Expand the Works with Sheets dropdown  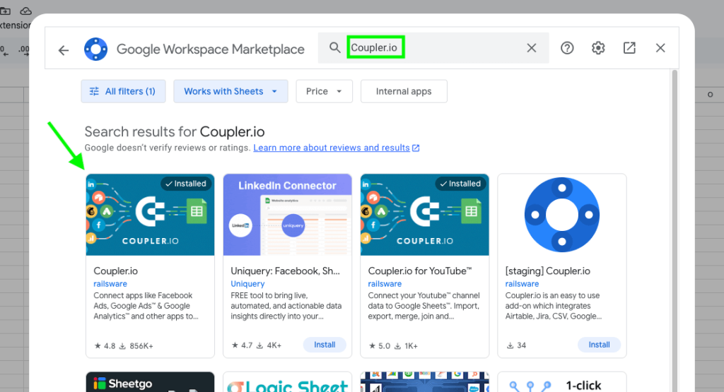(231, 91)
